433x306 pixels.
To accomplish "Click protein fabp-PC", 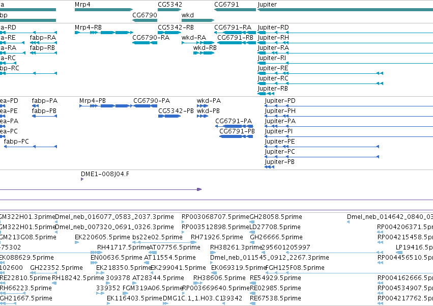I will click(16, 142).
